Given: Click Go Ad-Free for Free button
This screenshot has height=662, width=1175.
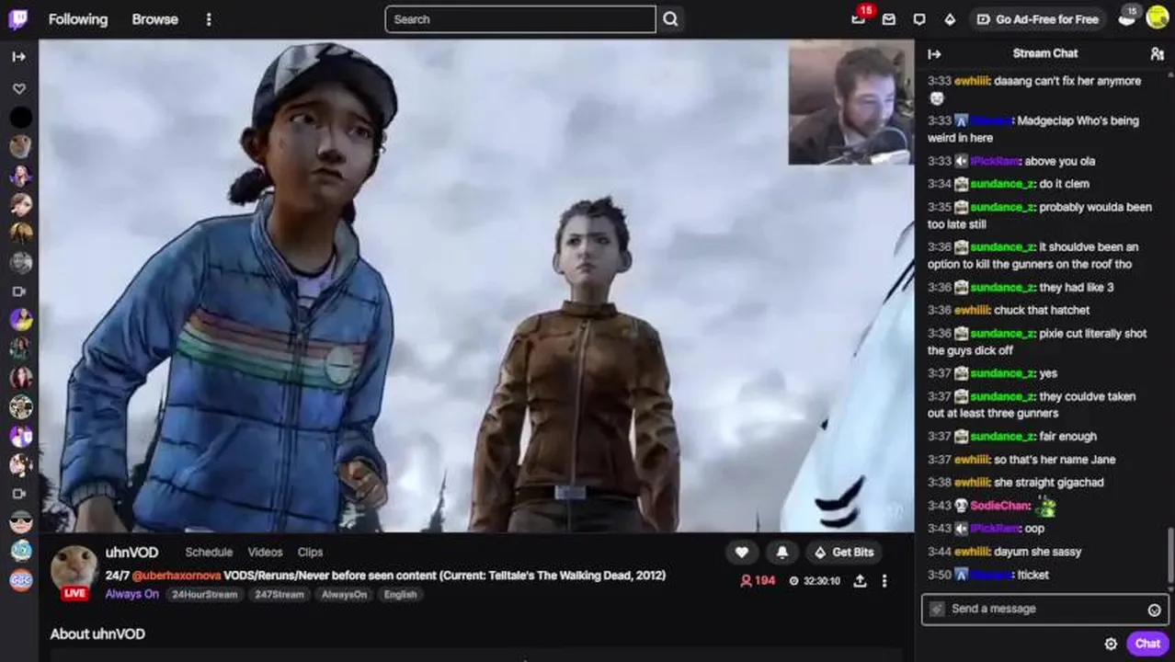Looking at the screenshot, I should tap(1037, 19).
